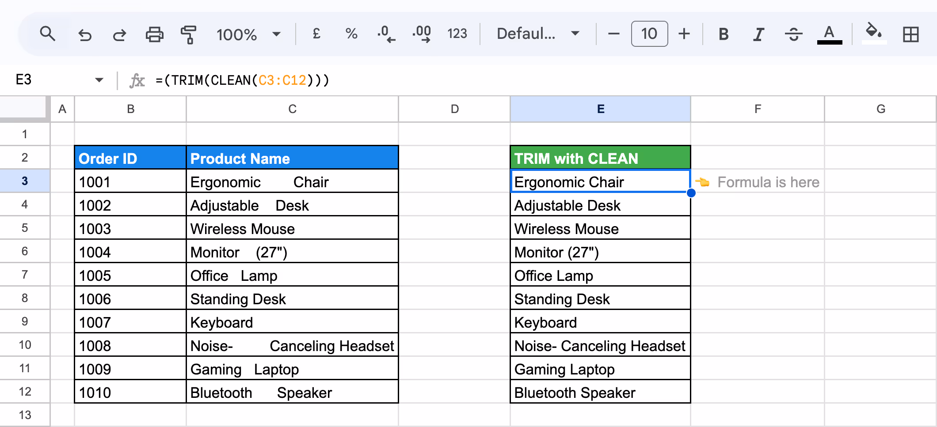Click column C cell Bluetooth Speaker
The image size is (937, 427).
[292, 392]
